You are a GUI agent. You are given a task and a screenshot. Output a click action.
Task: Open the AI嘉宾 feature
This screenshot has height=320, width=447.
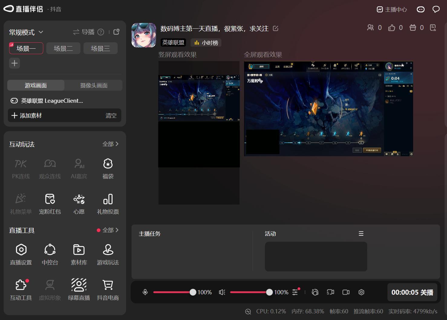click(79, 169)
